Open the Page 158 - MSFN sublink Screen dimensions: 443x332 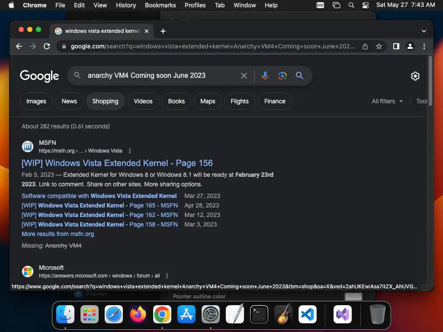point(100,225)
